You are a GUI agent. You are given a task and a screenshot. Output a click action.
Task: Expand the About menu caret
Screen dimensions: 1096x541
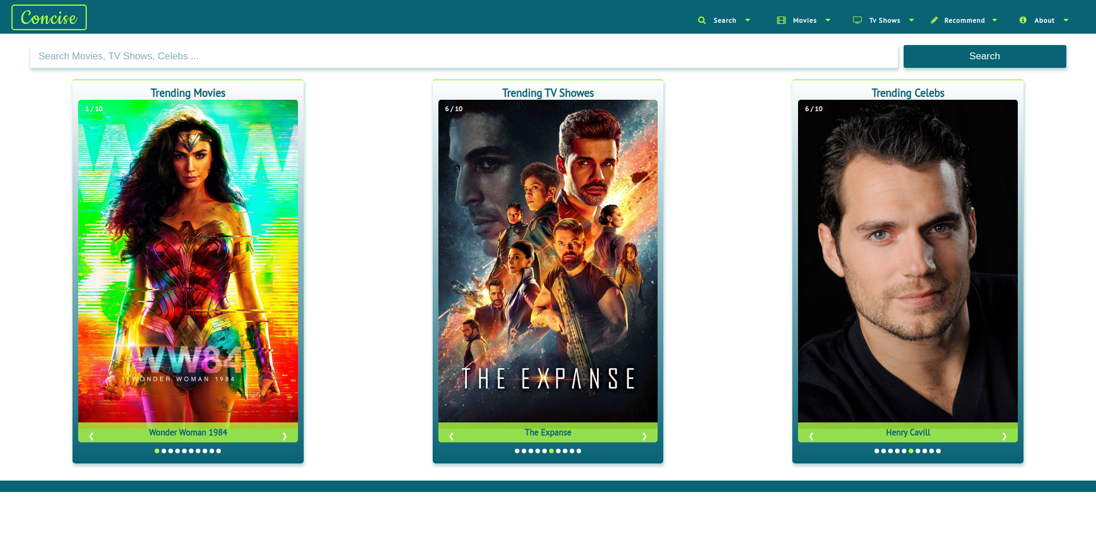[1066, 20]
